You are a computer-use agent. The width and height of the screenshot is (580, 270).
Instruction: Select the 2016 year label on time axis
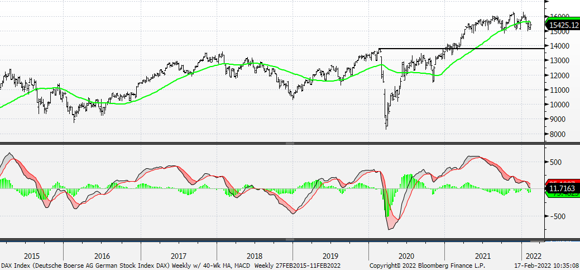[x=102, y=256]
